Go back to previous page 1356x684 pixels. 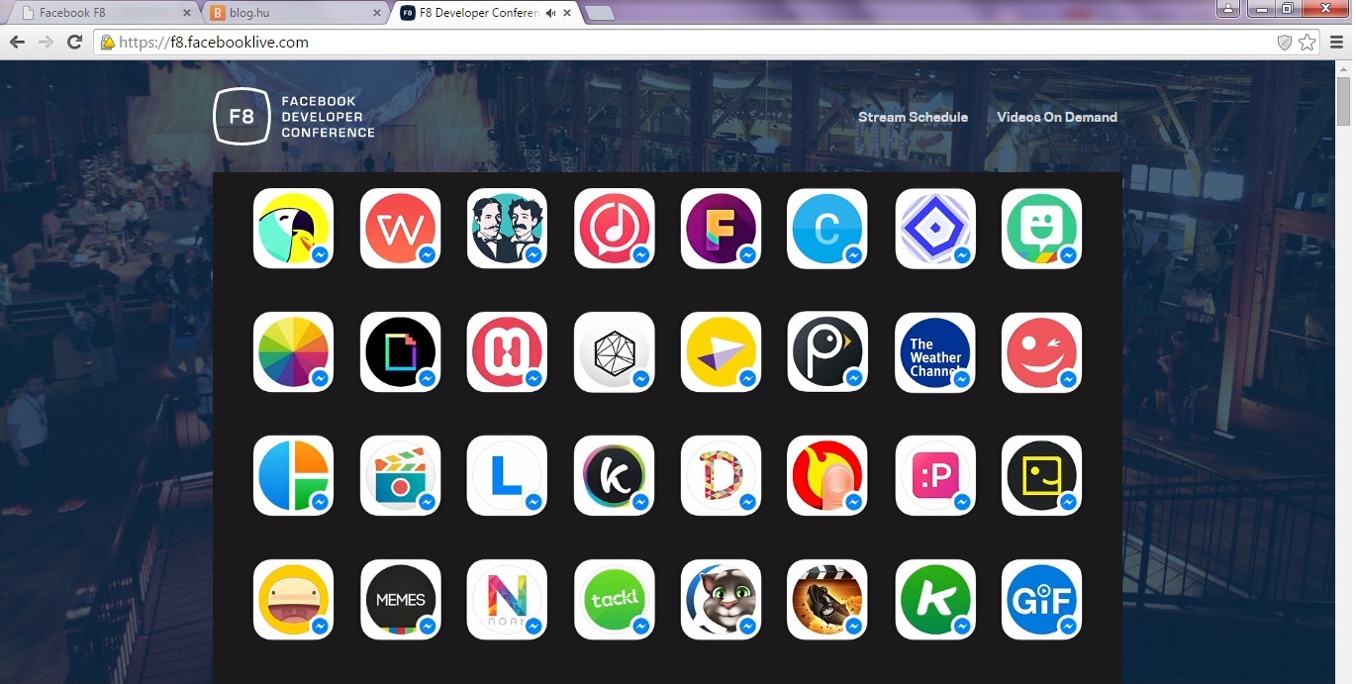tap(17, 42)
